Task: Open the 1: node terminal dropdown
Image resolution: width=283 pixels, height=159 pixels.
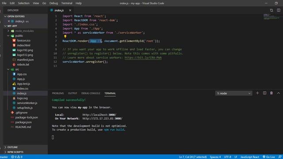Action: (x=234, y=93)
